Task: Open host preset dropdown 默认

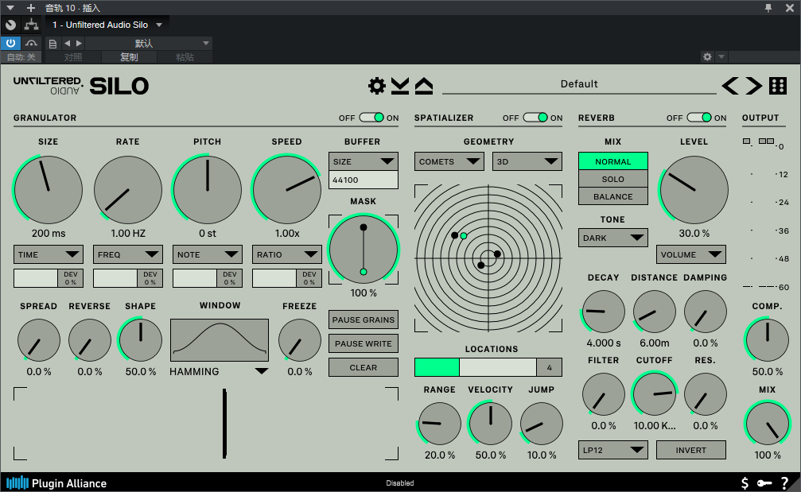Action: click(148, 44)
